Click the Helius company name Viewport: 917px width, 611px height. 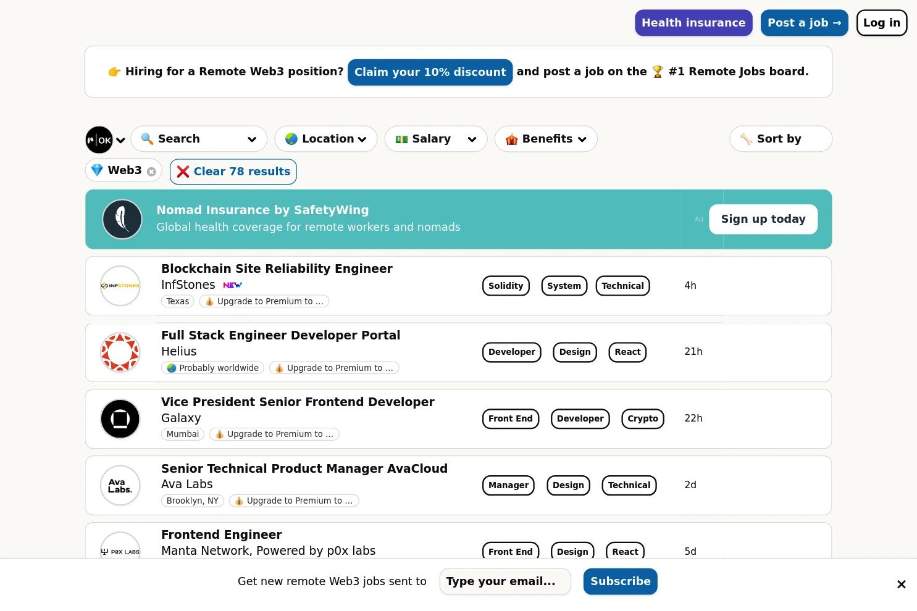coord(178,351)
